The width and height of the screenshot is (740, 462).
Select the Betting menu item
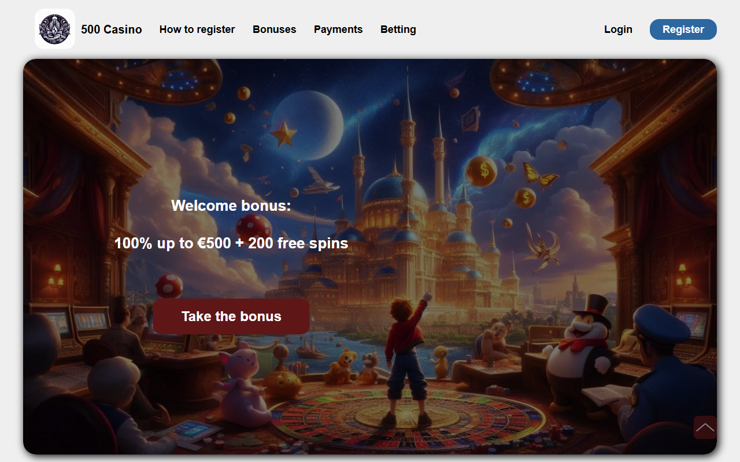398,29
